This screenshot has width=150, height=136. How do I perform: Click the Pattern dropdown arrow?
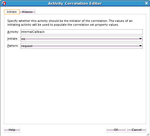(140, 46)
